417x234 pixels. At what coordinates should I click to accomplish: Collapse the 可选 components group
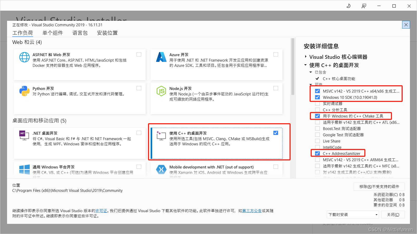point(311,84)
